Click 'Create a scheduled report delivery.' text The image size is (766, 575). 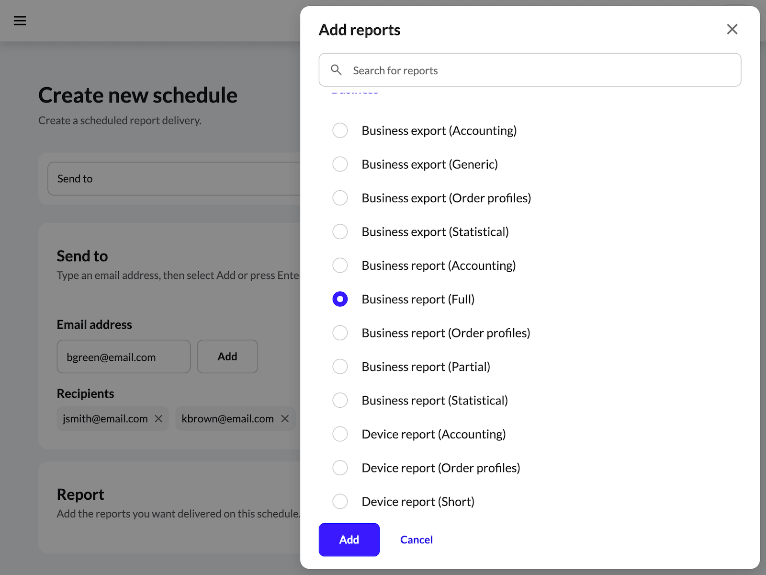(120, 120)
